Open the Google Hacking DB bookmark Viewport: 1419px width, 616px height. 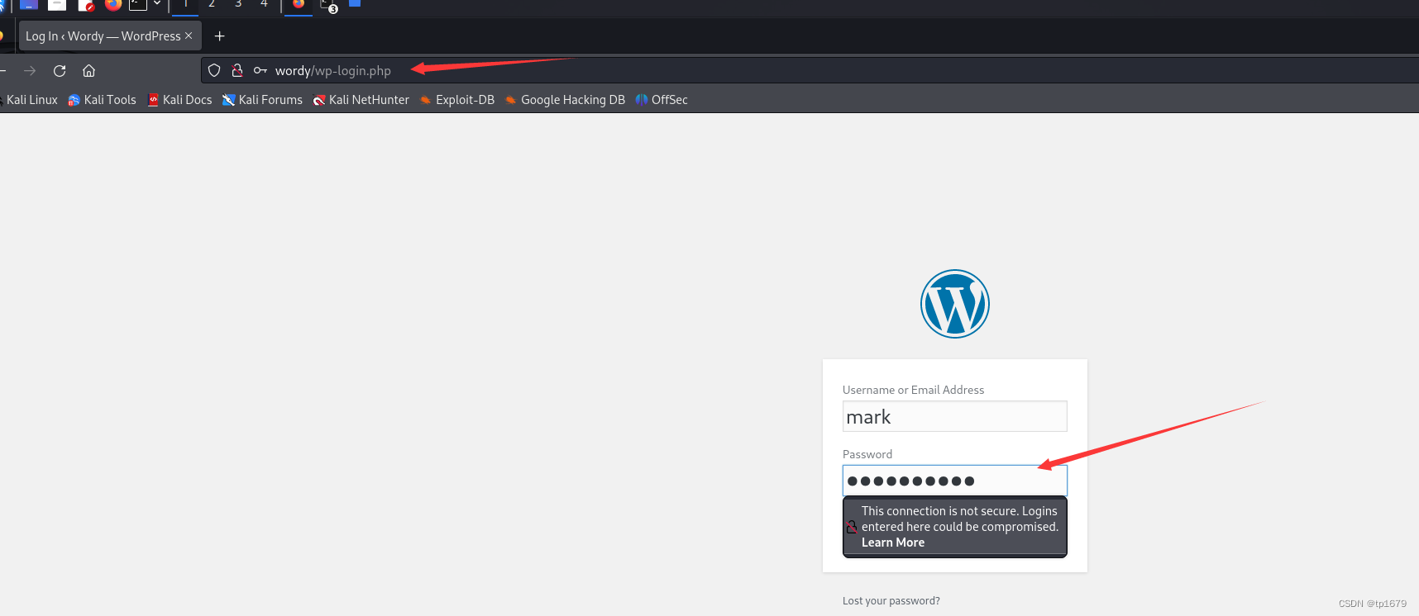pyautogui.click(x=564, y=100)
